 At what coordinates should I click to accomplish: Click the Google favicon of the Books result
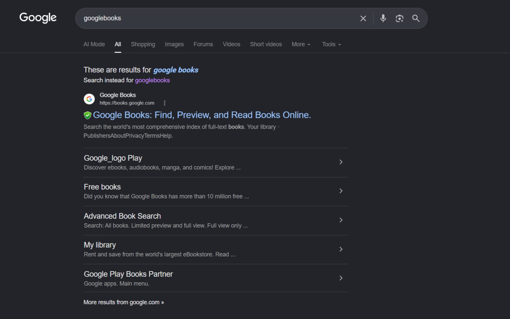pyautogui.click(x=89, y=99)
